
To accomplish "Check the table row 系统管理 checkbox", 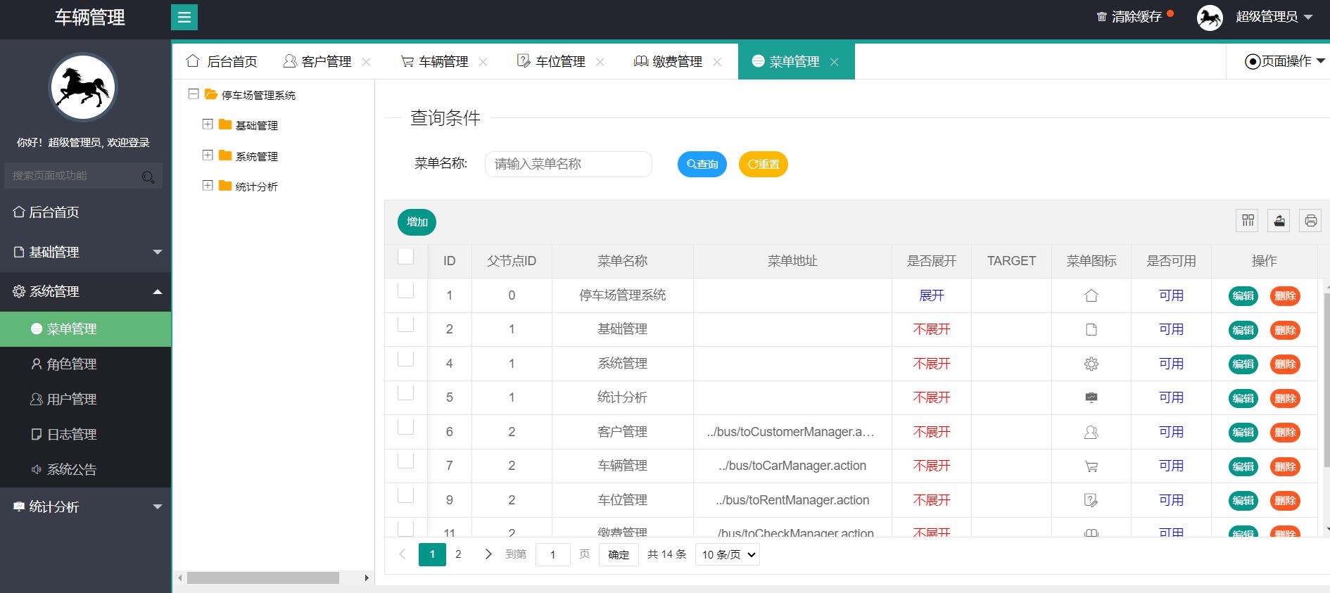I will (406, 358).
